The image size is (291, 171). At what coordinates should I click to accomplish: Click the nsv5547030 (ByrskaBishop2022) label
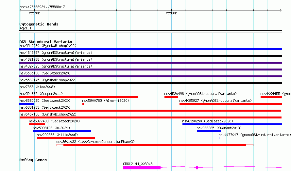pyautogui.click(x=48, y=46)
